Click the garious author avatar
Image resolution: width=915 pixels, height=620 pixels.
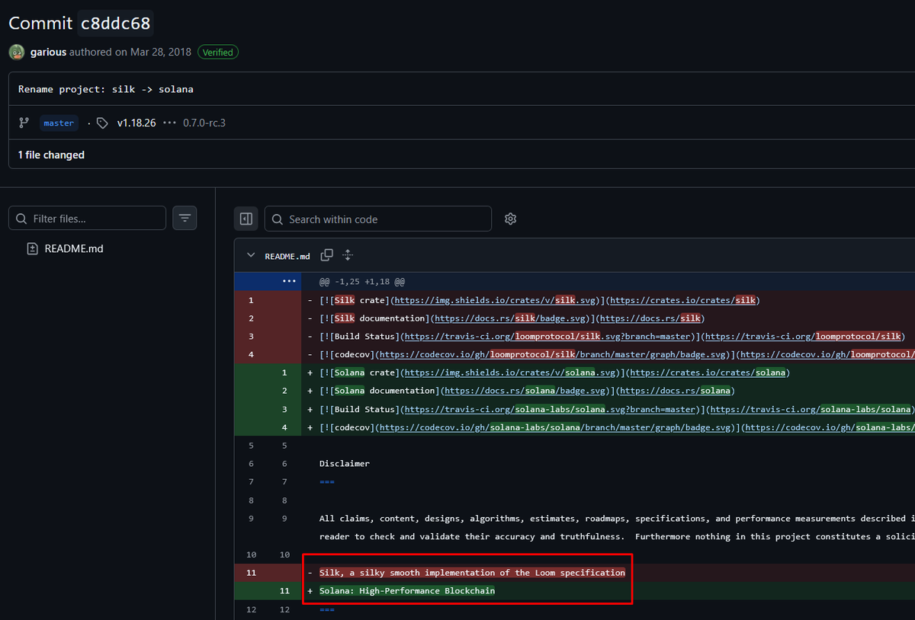pos(16,53)
